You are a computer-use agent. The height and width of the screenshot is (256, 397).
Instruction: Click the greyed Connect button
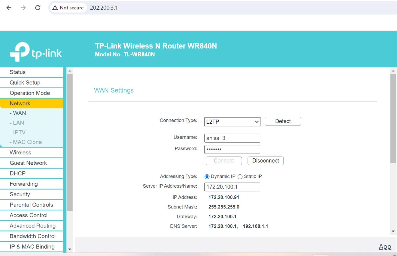pos(224,161)
